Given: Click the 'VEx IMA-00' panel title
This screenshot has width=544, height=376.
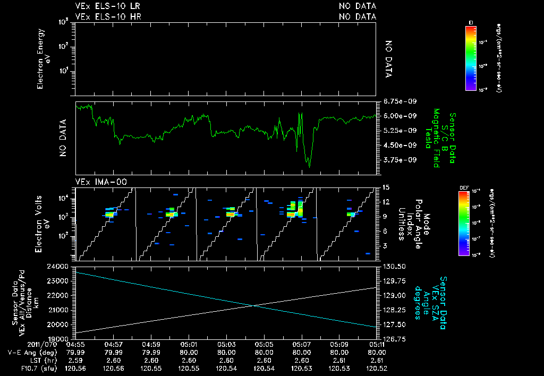Looking at the screenshot, I should (101, 182).
